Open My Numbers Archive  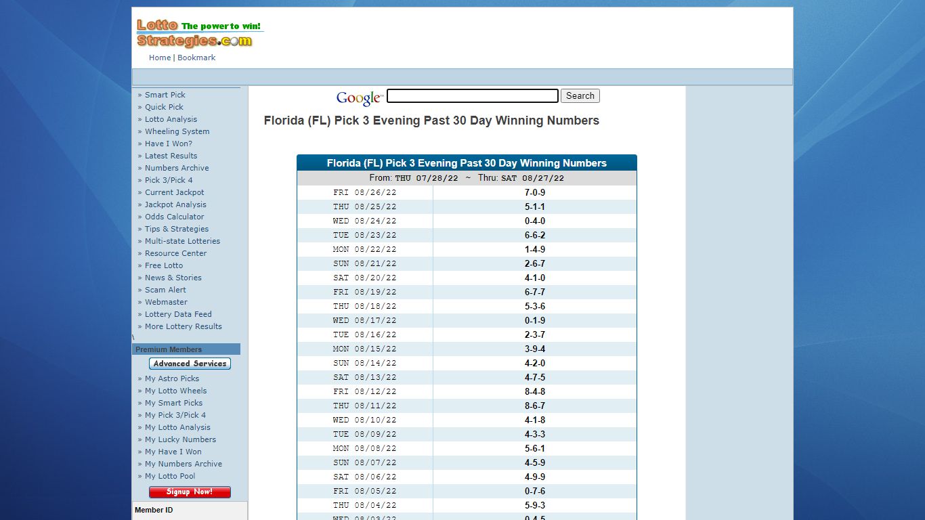pyautogui.click(x=184, y=464)
